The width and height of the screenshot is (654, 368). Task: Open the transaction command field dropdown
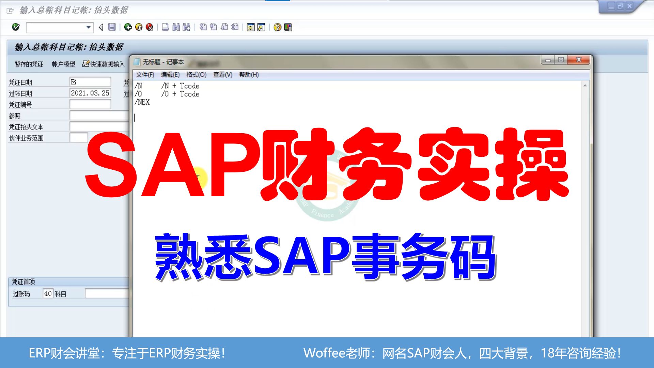[88, 27]
